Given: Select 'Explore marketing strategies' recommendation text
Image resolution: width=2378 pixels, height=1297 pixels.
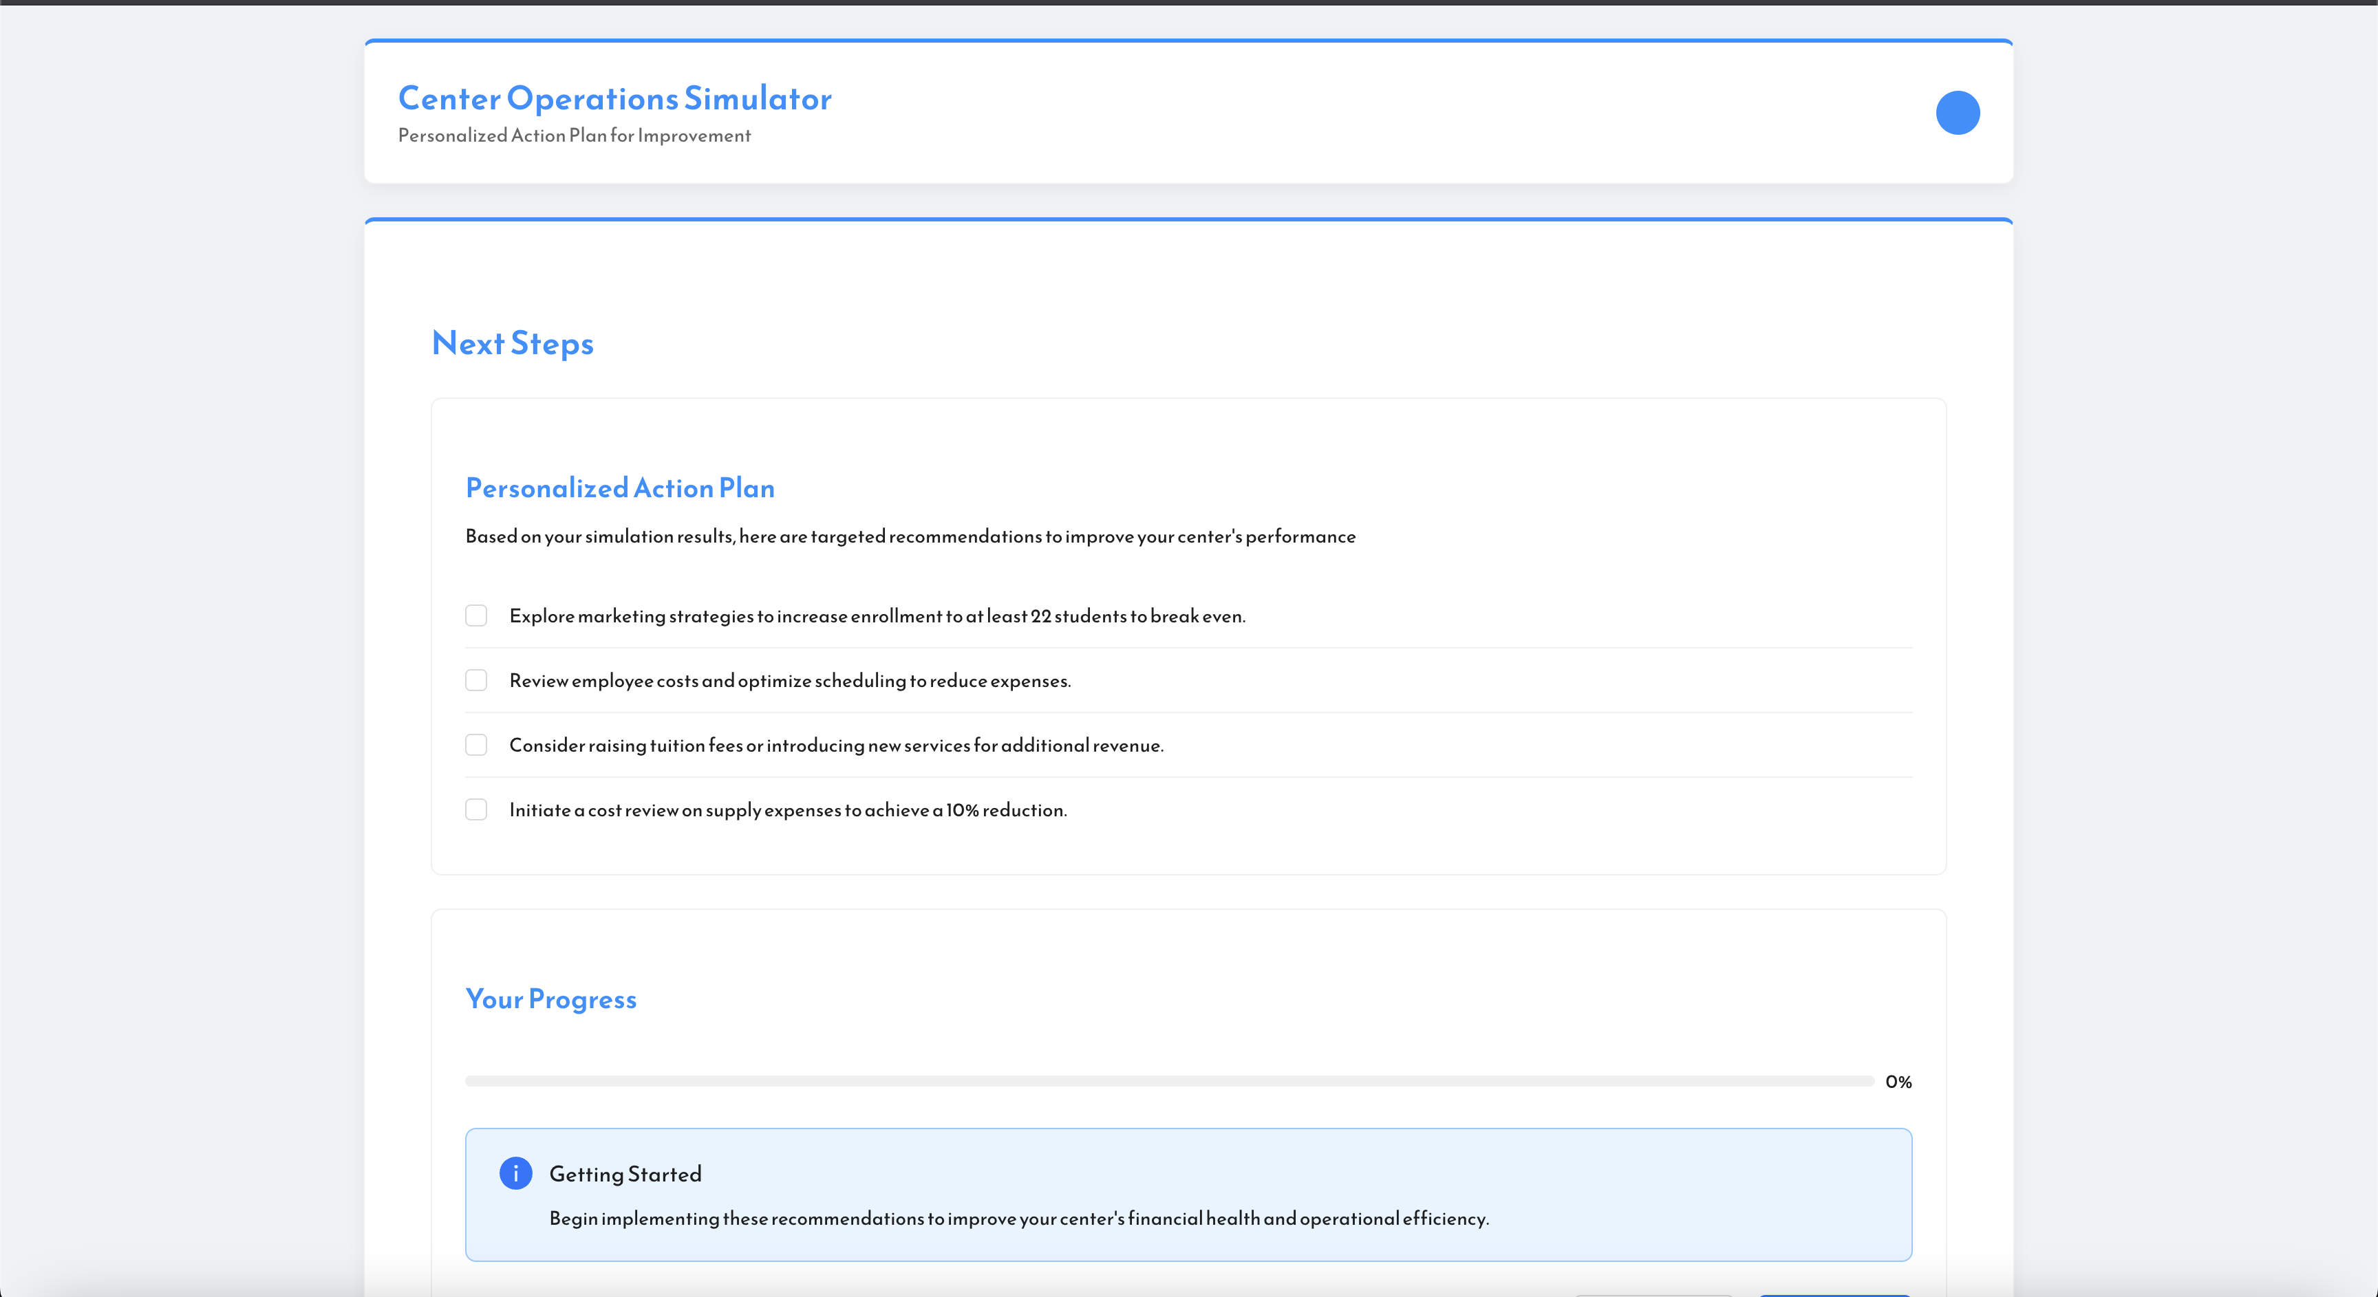Looking at the screenshot, I should point(877,616).
